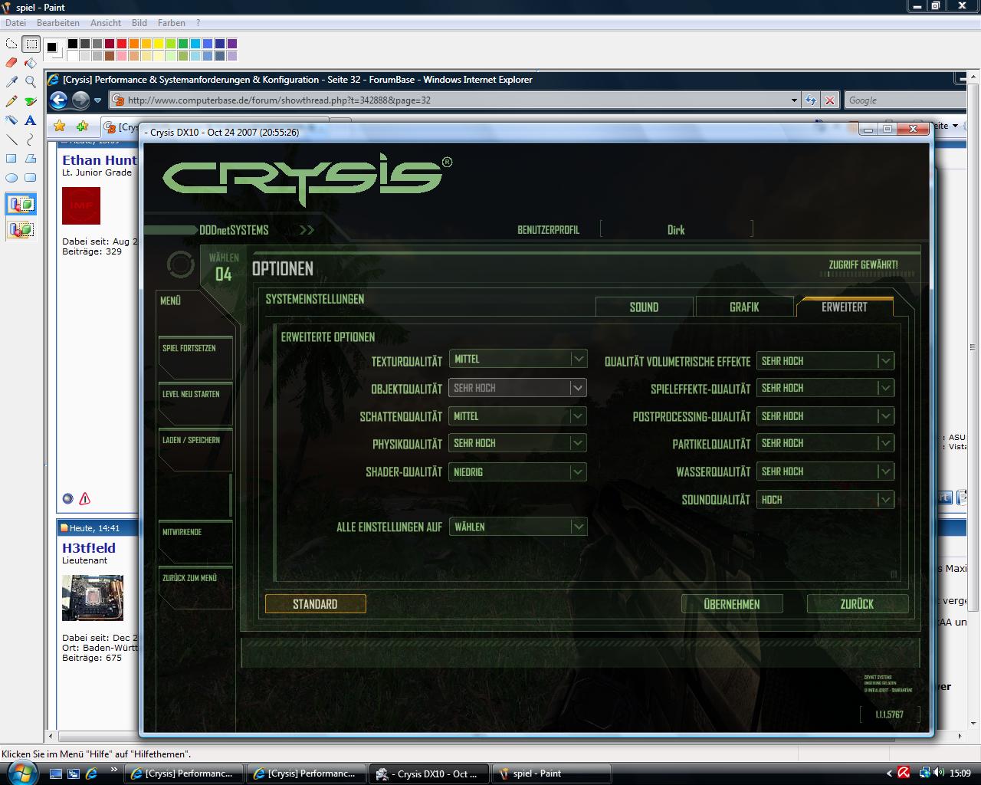
Task: Select the Brush tool in Paint
Action: 31,100
